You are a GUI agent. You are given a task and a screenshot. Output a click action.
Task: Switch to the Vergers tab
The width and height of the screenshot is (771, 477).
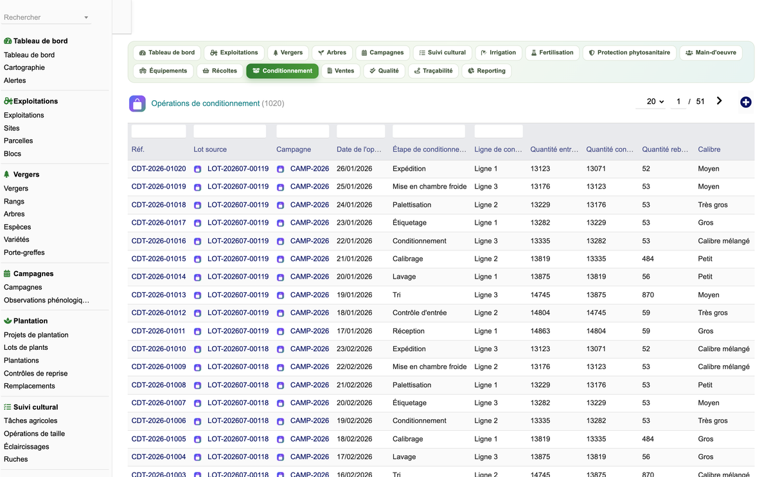[288, 53]
